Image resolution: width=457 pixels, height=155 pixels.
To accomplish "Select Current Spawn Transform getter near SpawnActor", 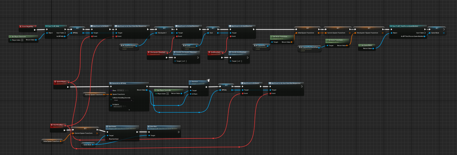I will [x=95, y=95].
